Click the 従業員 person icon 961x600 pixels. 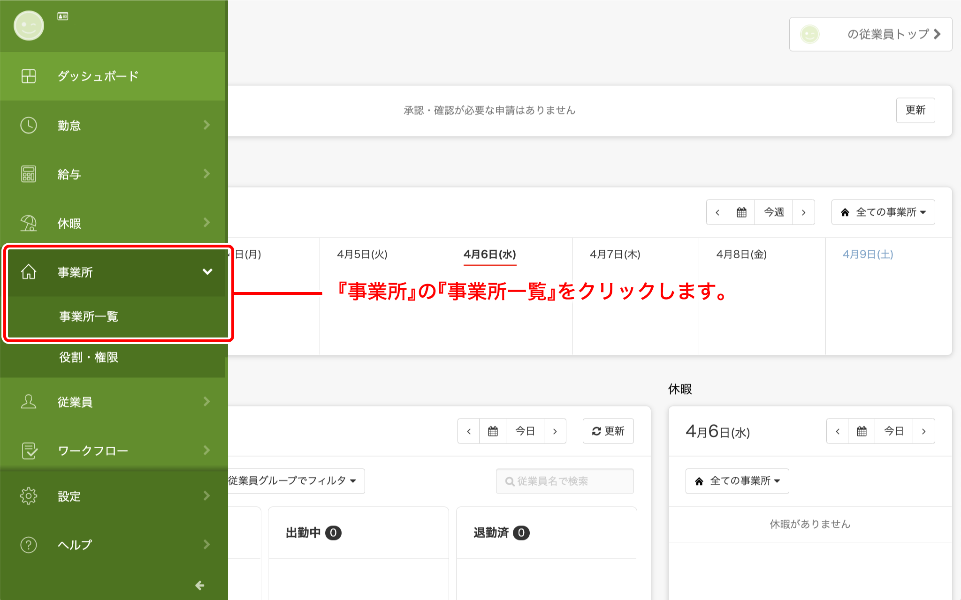(29, 402)
